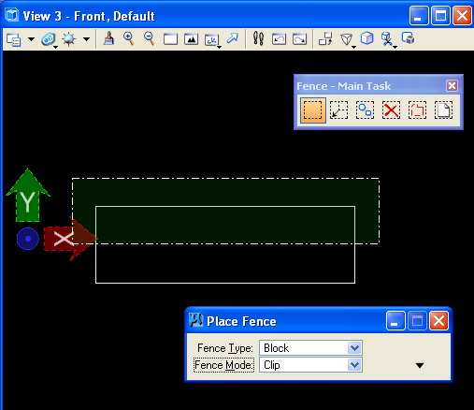
Task: Click the View Next icon
Action: (x=299, y=39)
